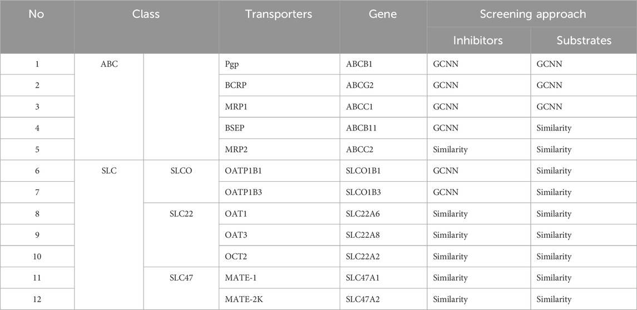This screenshot has height=310, width=637.
Task: Select the ABCG2 gene cell
Action: (383, 85)
